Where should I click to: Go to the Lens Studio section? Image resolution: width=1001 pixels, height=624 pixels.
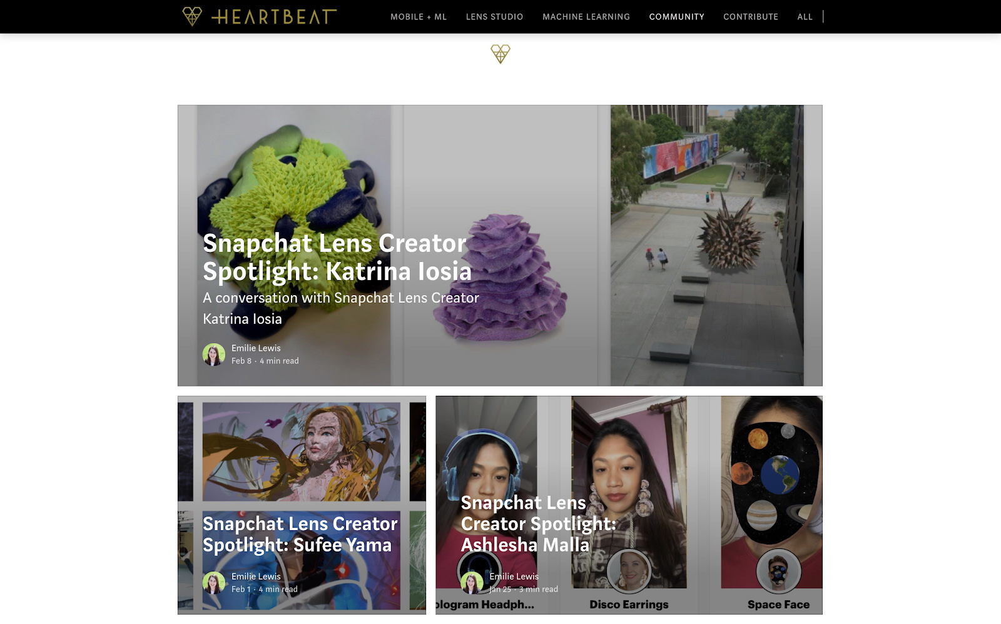pyautogui.click(x=494, y=17)
